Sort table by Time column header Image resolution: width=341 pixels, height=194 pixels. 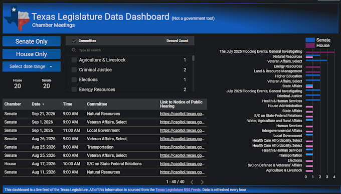[x=67, y=104]
